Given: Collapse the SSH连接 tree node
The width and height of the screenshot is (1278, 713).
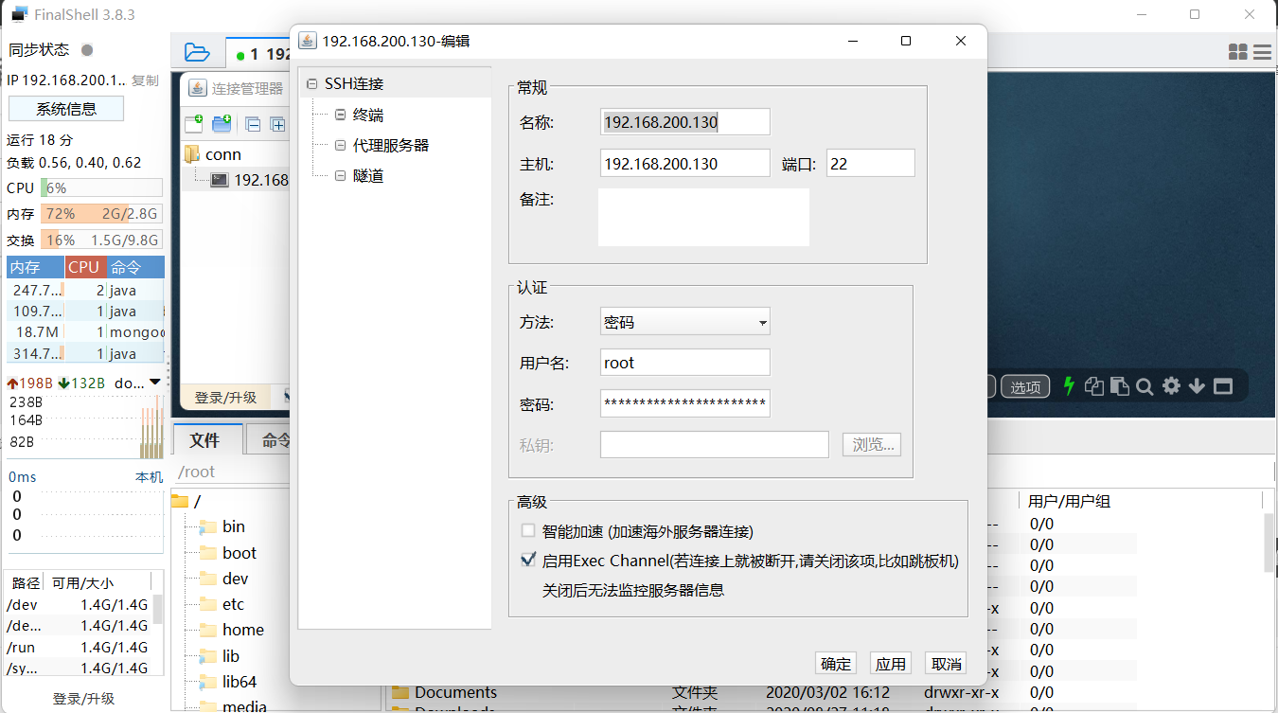Looking at the screenshot, I should point(313,82).
